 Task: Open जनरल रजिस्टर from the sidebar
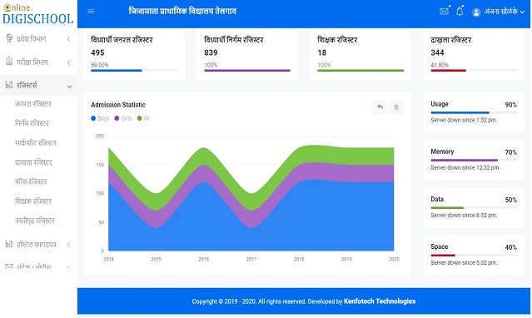(33, 104)
